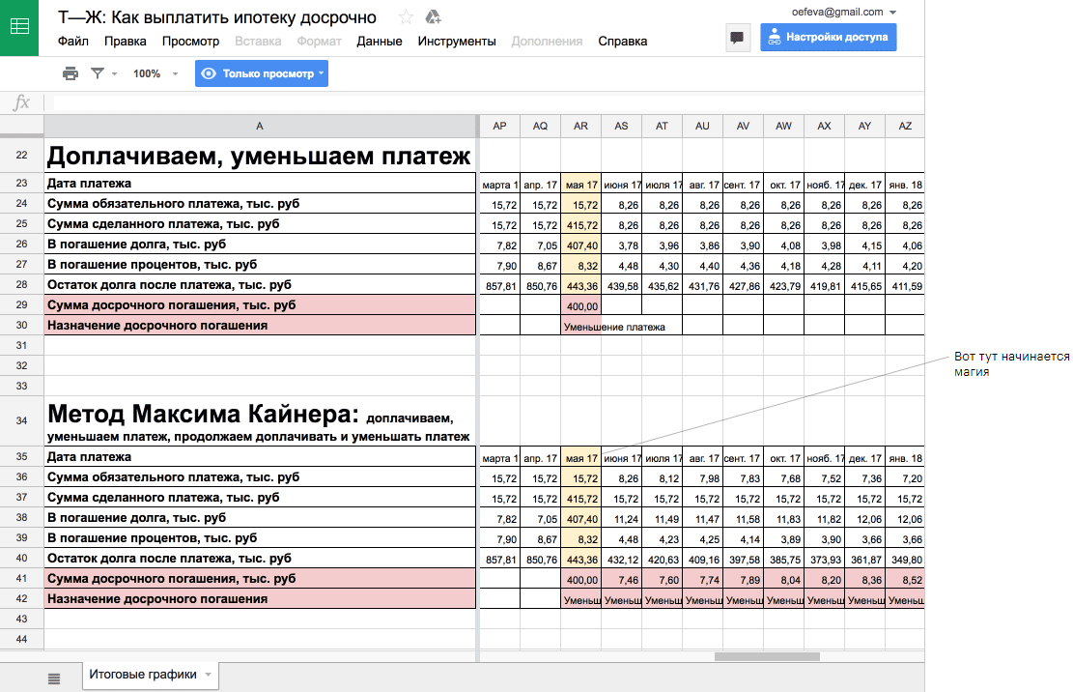Image resolution: width=1073 pixels, height=692 pixels.
Task: Open the Данные menu
Action: coord(379,42)
